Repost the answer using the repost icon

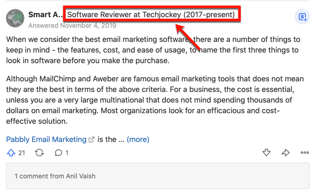[x=39, y=153]
